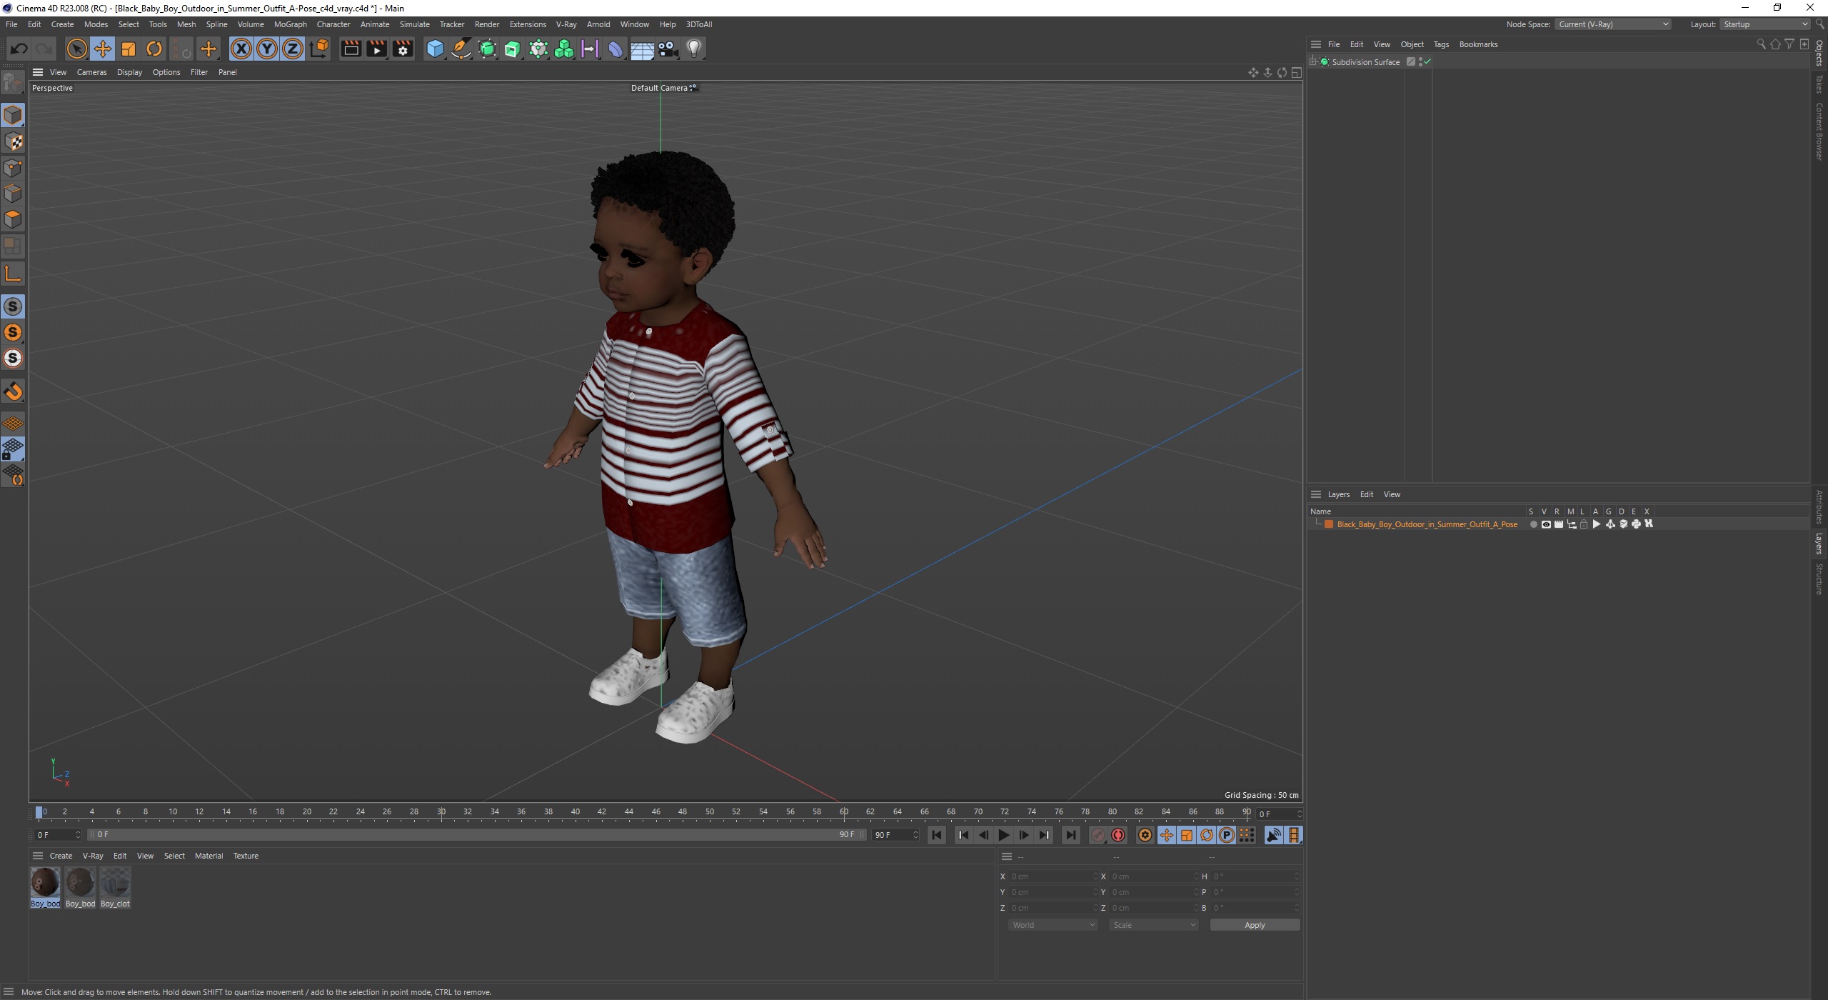Expand the Subdivision Surface object
This screenshot has height=1000, width=1828.
click(x=1312, y=62)
